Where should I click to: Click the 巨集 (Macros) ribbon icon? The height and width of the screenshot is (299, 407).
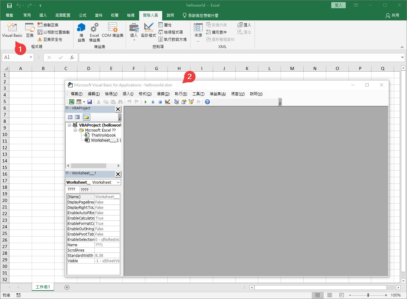tap(30, 30)
